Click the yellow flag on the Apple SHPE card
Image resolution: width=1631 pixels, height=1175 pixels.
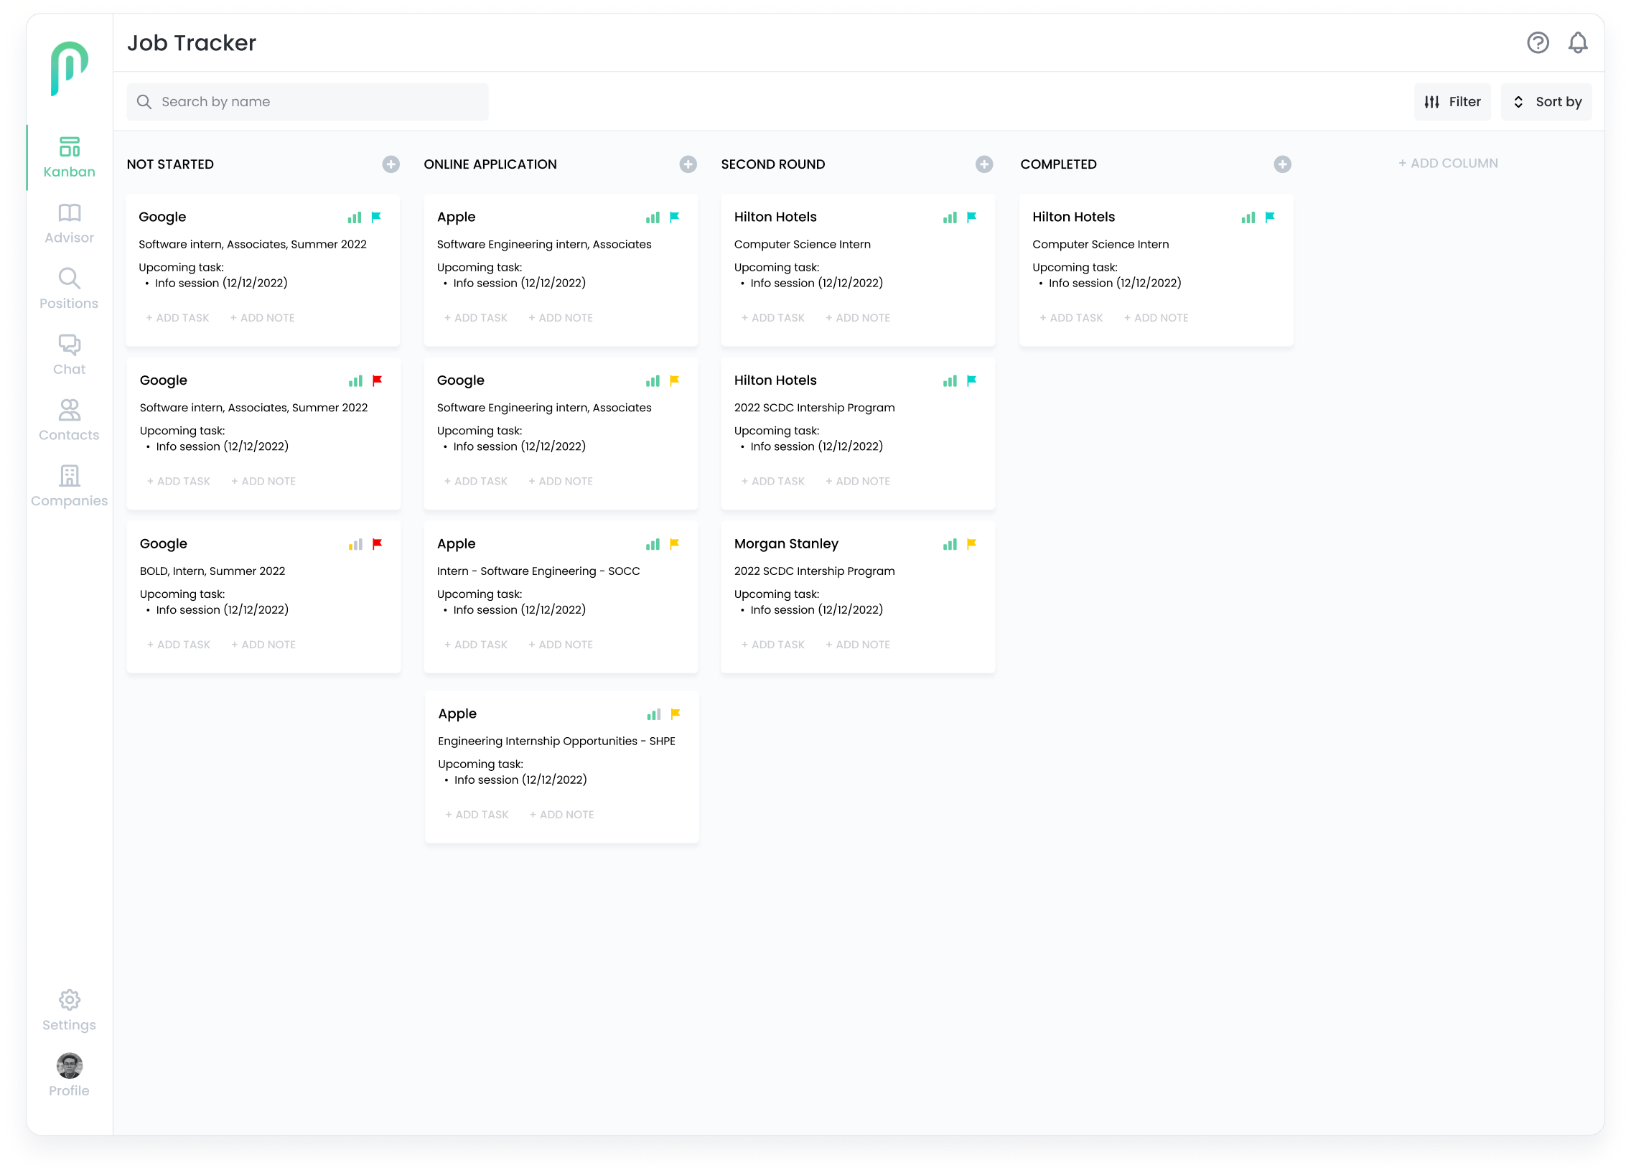coord(675,713)
